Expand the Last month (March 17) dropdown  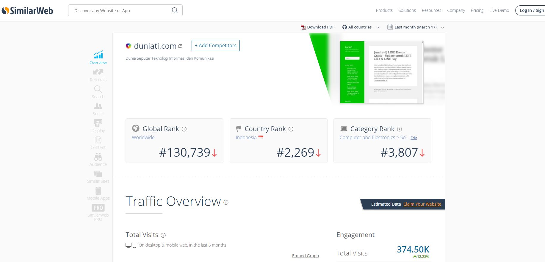(416, 27)
